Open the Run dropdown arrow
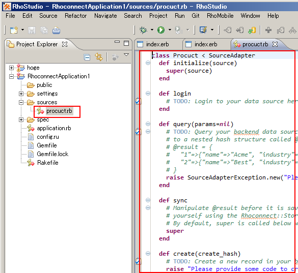Viewport: 298px width, 273px height. coord(170,30)
